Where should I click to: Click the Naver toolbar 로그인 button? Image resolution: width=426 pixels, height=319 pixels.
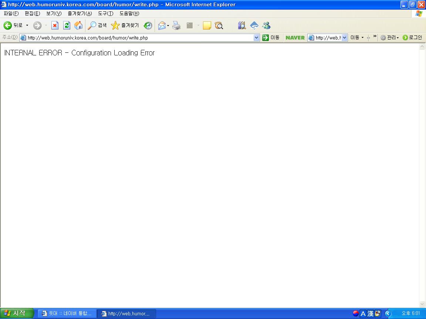tap(412, 38)
